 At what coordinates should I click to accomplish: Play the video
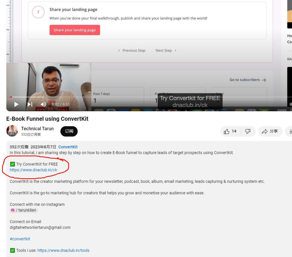pyautogui.click(x=16, y=104)
